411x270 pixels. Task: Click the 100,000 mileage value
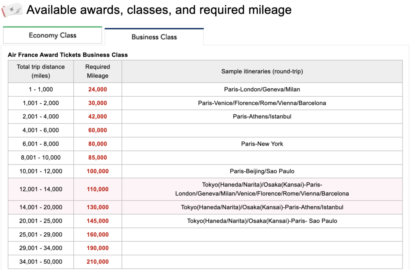98,171
